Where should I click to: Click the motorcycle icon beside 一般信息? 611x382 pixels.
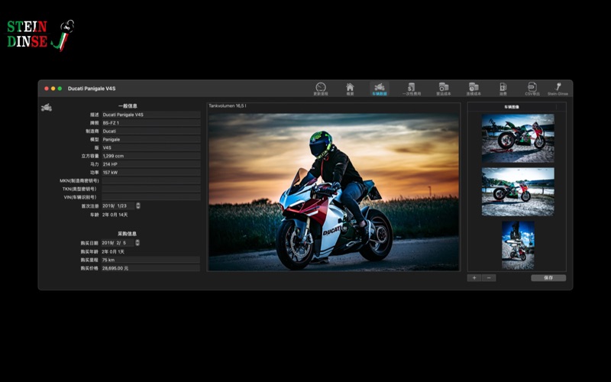tap(47, 107)
